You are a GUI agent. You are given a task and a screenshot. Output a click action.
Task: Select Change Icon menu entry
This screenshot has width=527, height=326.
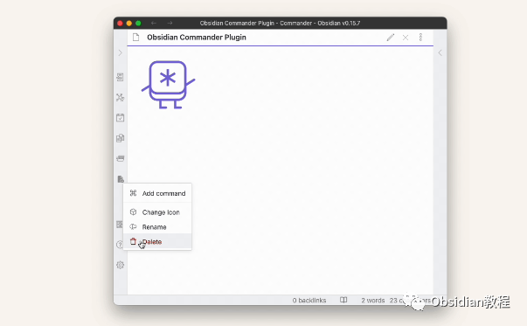(157, 212)
